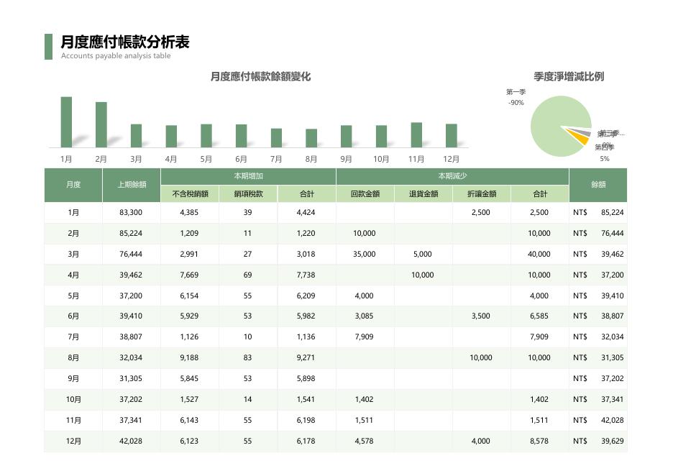Select cell 4,385 in the 1月 row
Viewport: 673px width, 476px height.
pyautogui.click(x=189, y=212)
